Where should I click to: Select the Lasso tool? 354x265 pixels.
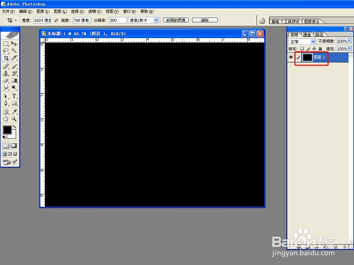(6, 51)
